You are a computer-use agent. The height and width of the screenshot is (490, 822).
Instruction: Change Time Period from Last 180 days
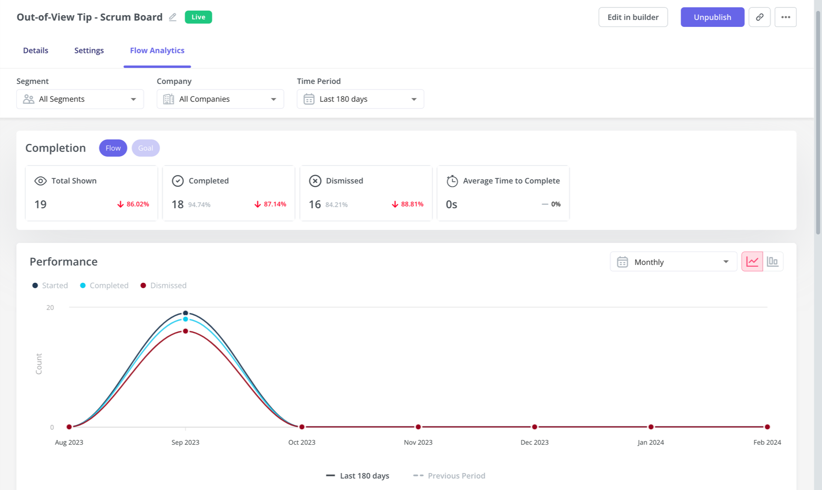point(360,99)
